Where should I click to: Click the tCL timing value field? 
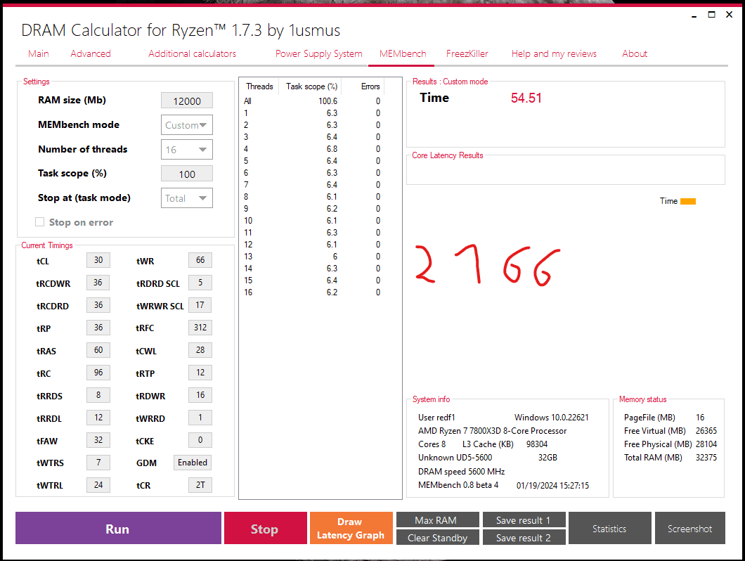tap(98, 260)
